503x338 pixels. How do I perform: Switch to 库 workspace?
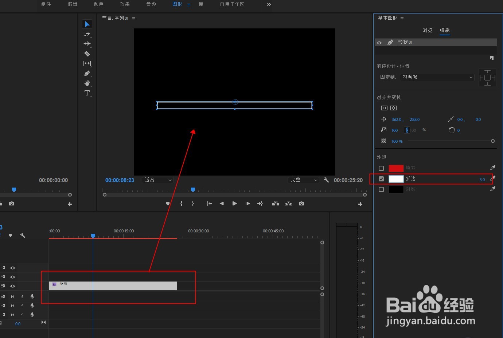[x=201, y=4]
